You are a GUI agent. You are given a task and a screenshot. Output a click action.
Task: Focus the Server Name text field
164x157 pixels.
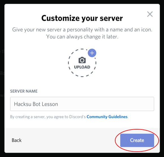coord(82,104)
